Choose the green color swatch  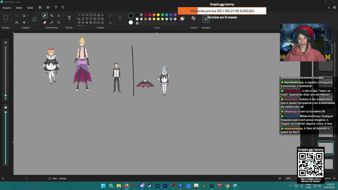162,15
